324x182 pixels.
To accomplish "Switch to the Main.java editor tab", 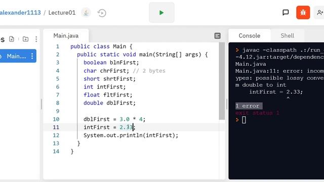I will point(66,36).
